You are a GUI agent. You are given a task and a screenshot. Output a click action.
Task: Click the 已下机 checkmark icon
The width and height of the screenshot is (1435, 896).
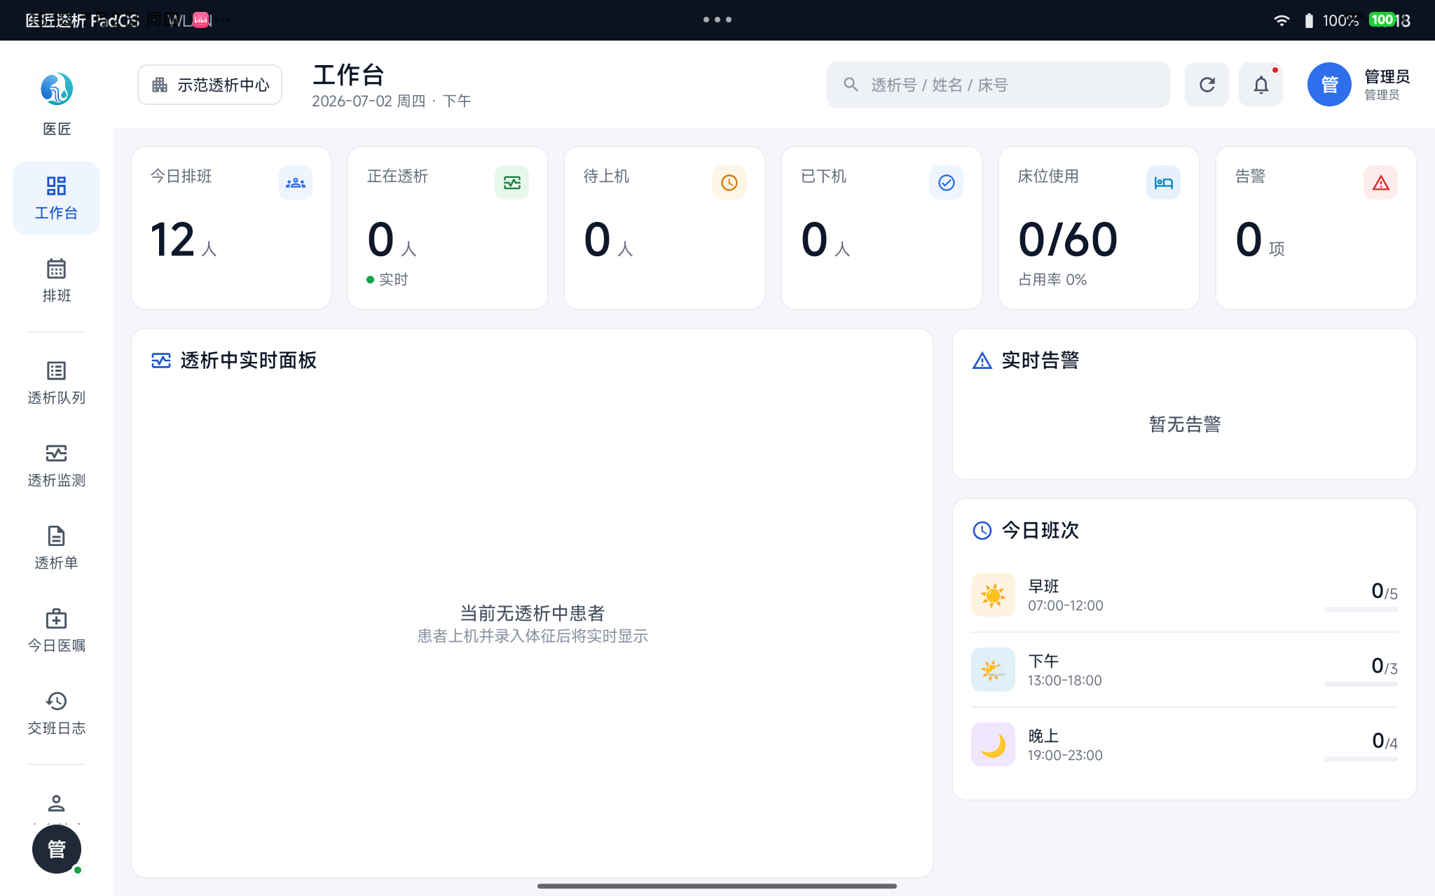(x=946, y=183)
